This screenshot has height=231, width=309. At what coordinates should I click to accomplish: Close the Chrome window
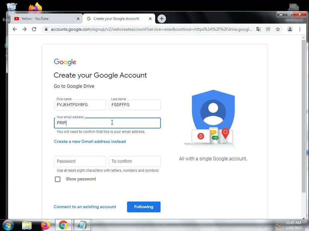[300, 14]
